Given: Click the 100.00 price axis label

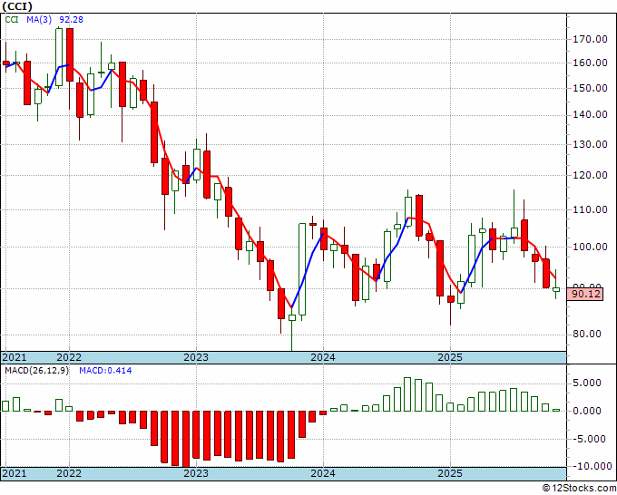Looking at the screenshot, I should click(x=590, y=247).
